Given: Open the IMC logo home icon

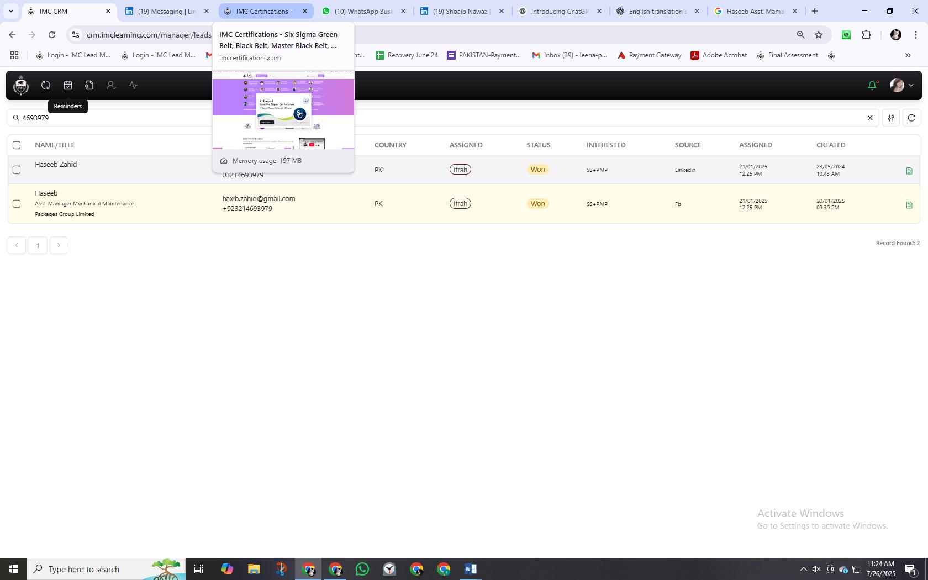Looking at the screenshot, I should tap(21, 85).
